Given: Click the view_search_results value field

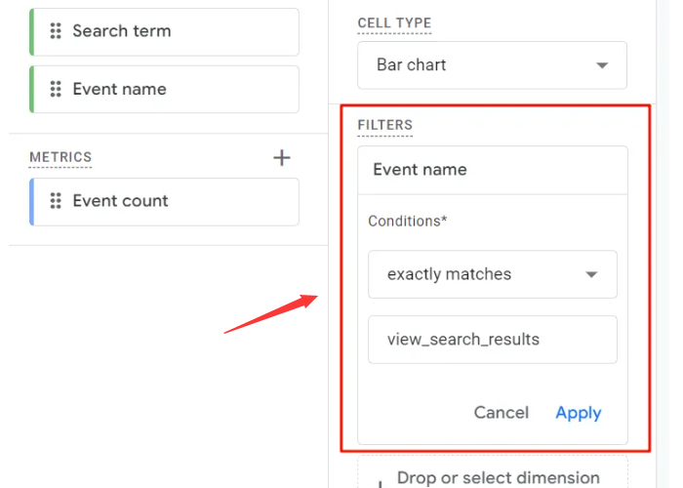Looking at the screenshot, I should pyautogui.click(x=492, y=340).
